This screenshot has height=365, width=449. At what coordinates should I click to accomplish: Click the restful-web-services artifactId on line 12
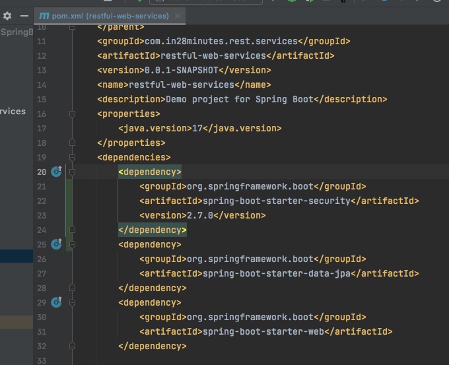click(213, 55)
